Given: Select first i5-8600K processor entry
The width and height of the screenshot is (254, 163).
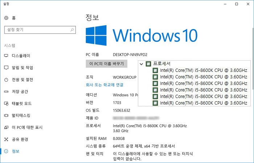Looking at the screenshot, I should (x=200, y=70).
